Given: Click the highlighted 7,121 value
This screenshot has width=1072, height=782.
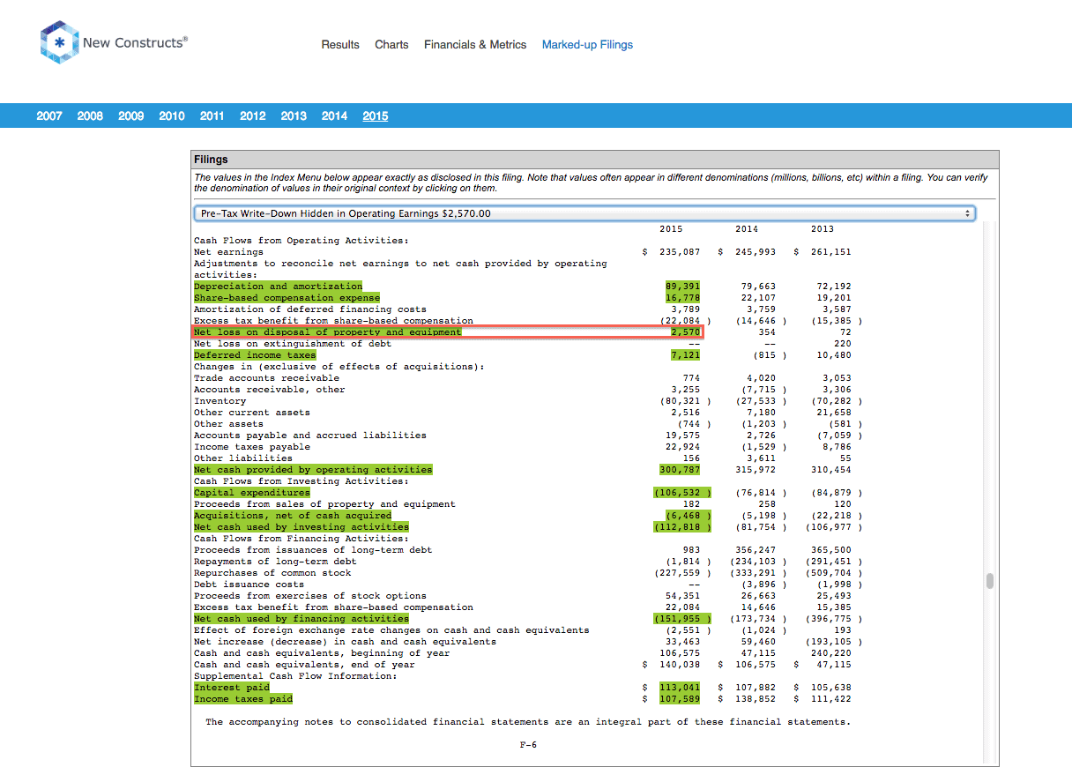Looking at the screenshot, I should click(686, 355).
